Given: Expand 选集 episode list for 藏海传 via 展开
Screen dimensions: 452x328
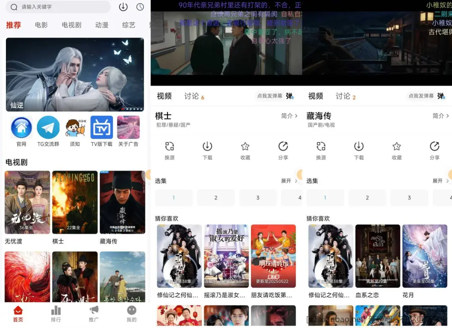Looking at the screenshot, I should tap(441, 181).
